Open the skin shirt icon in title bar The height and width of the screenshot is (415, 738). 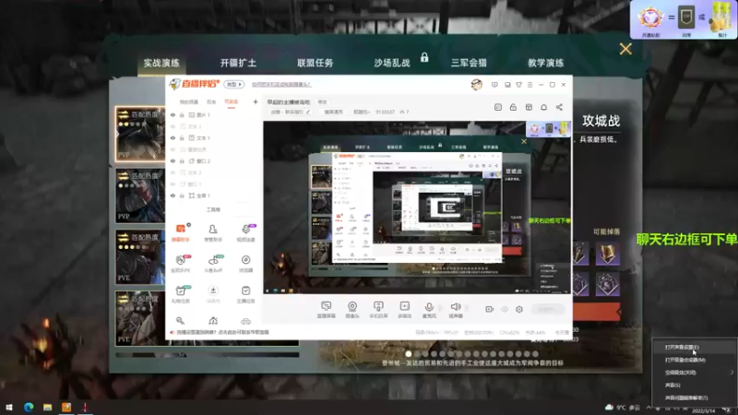click(518, 85)
